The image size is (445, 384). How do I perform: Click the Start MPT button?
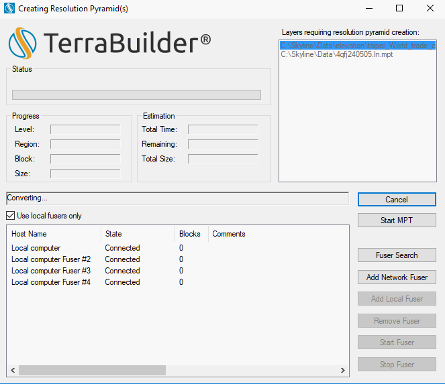(x=397, y=220)
